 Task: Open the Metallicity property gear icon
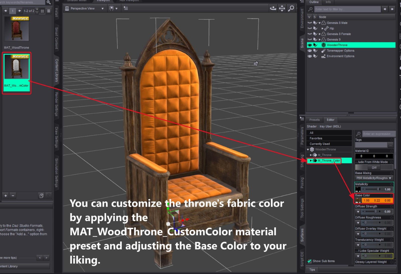click(x=391, y=184)
